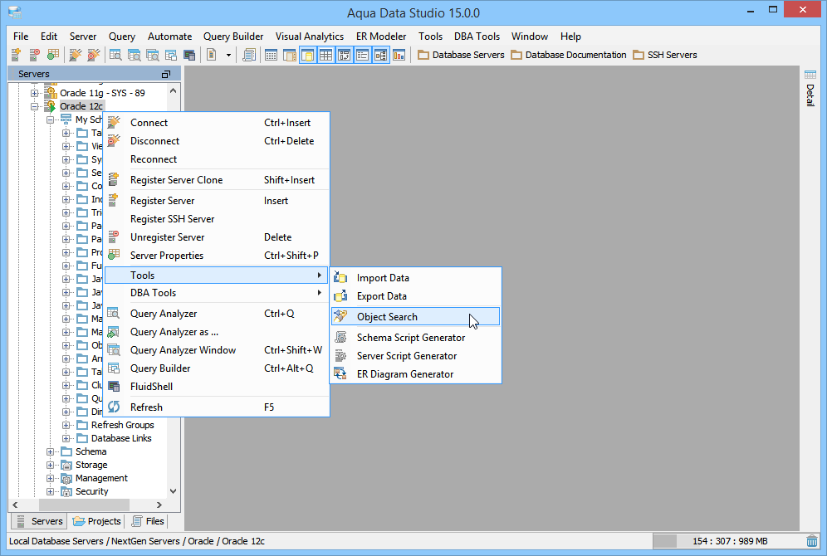827x556 pixels.
Task: Expand the Management tree node
Action: [50, 478]
